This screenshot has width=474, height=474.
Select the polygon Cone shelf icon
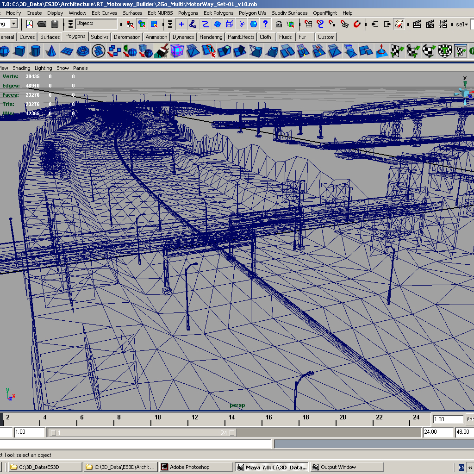pos(52,51)
